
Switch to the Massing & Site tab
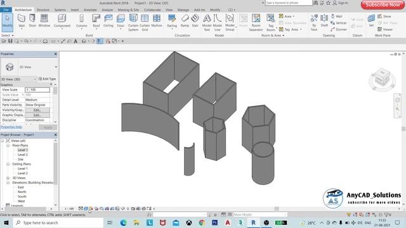128,10
